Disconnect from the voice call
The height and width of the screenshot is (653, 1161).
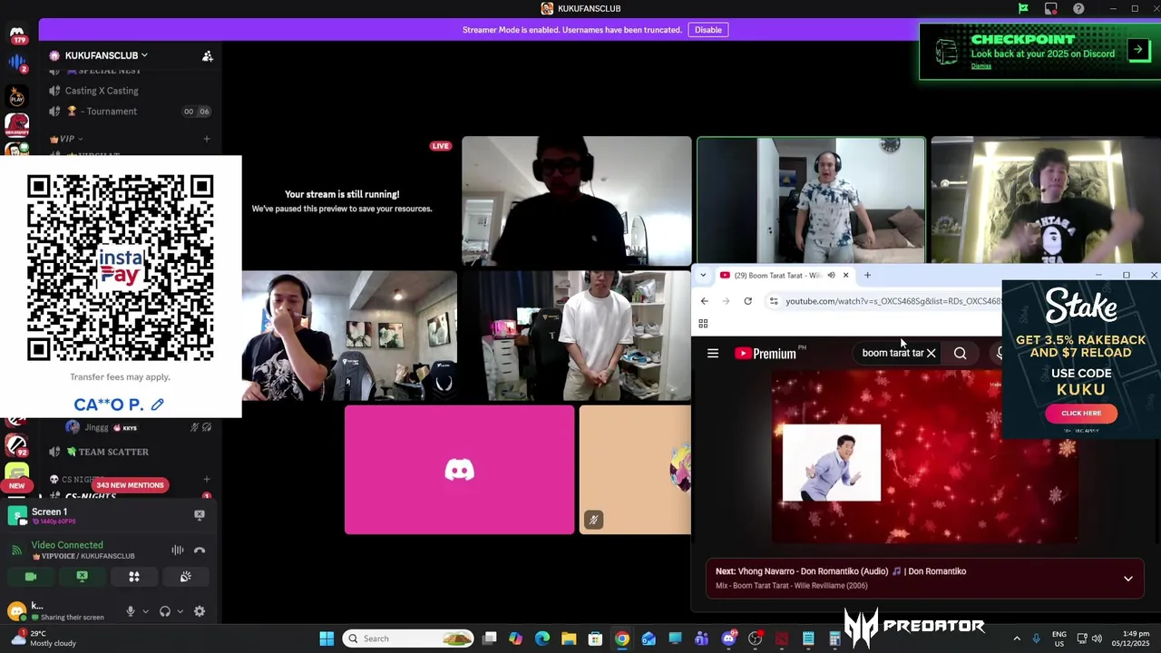pos(200,550)
